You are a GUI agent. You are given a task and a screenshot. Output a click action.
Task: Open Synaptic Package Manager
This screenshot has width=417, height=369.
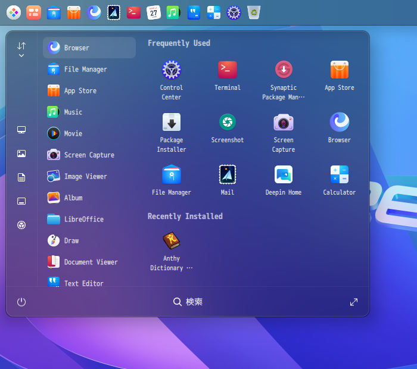(283, 70)
